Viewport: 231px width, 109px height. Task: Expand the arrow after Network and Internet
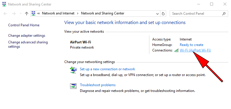coord(78,13)
